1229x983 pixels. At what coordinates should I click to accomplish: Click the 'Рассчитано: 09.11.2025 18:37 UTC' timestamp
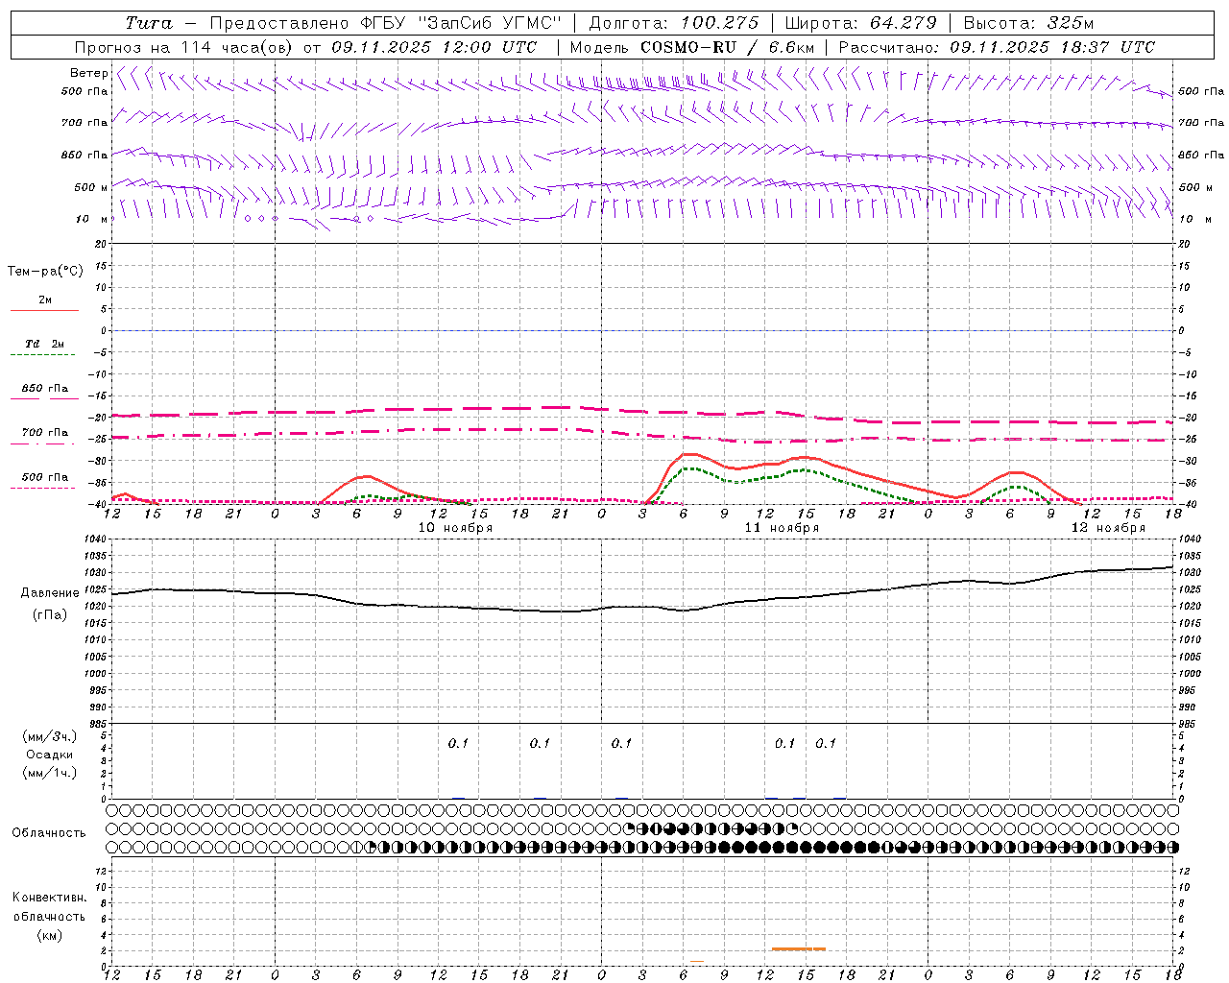click(x=997, y=47)
